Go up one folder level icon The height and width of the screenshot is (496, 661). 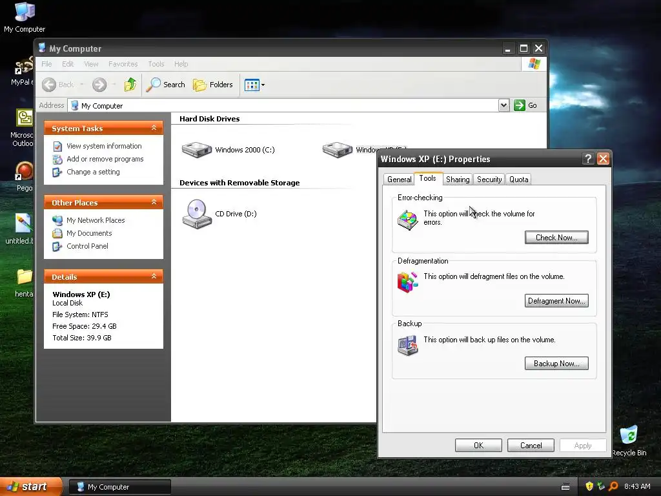[130, 85]
